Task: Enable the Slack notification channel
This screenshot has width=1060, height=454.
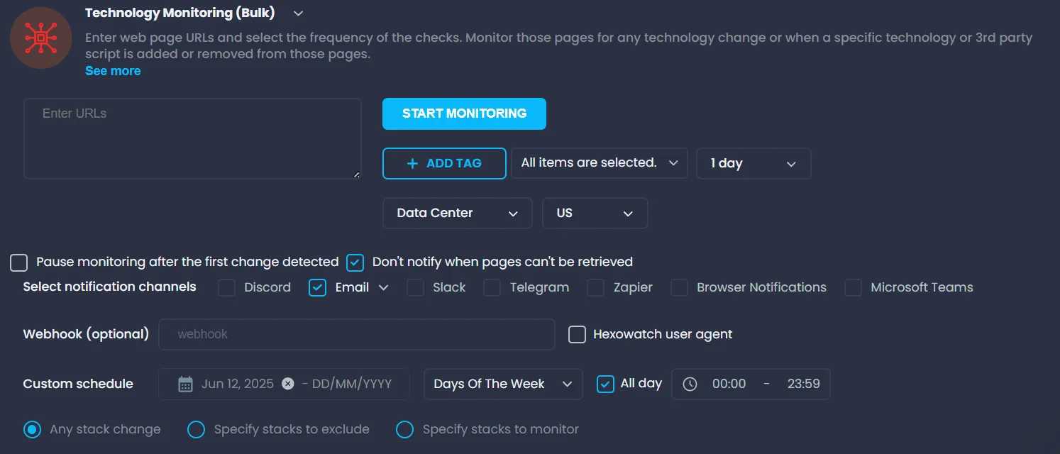Action: [x=416, y=287]
